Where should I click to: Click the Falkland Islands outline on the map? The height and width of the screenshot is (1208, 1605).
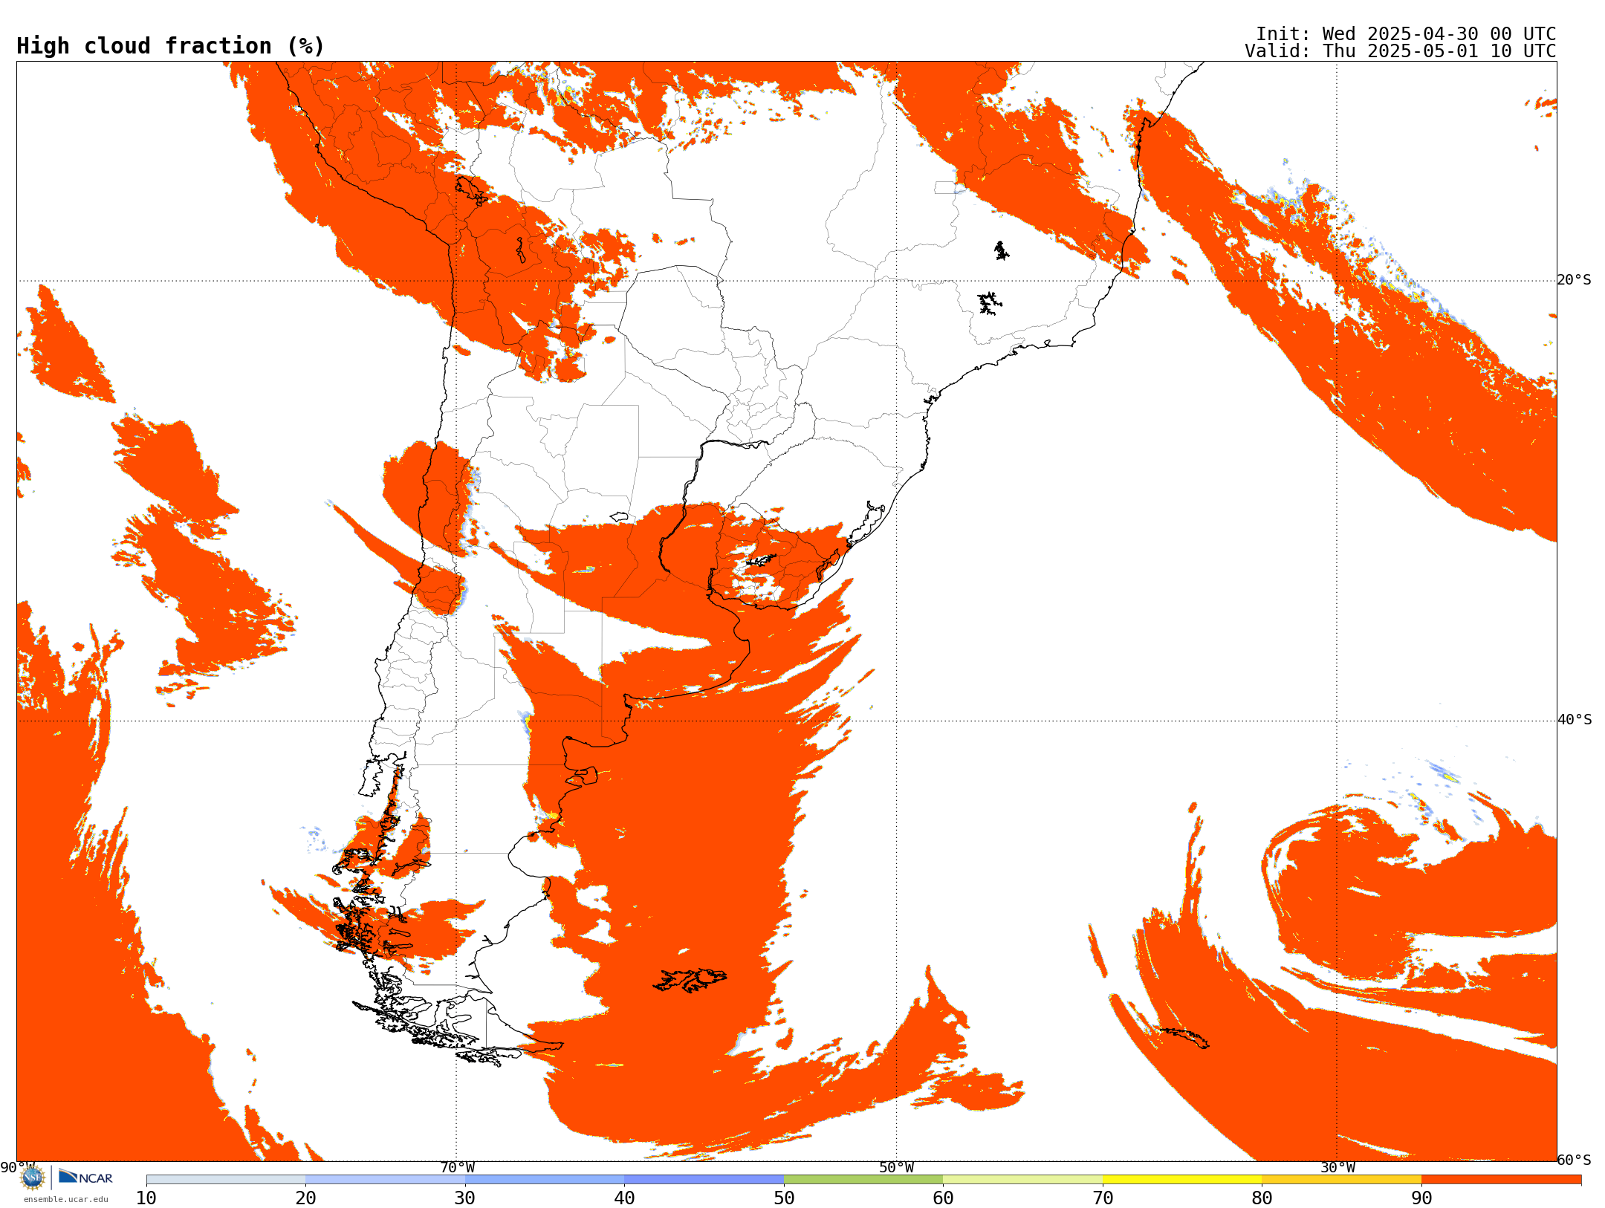690,980
